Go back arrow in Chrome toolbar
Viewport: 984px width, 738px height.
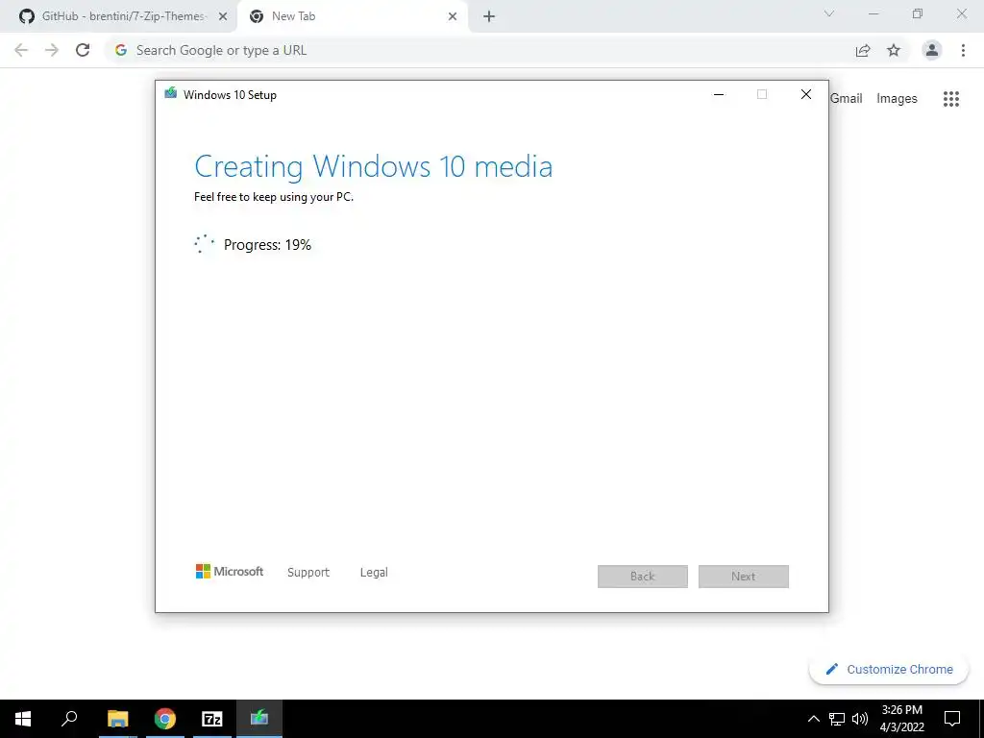pyautogui.click(x=21, y=50)
